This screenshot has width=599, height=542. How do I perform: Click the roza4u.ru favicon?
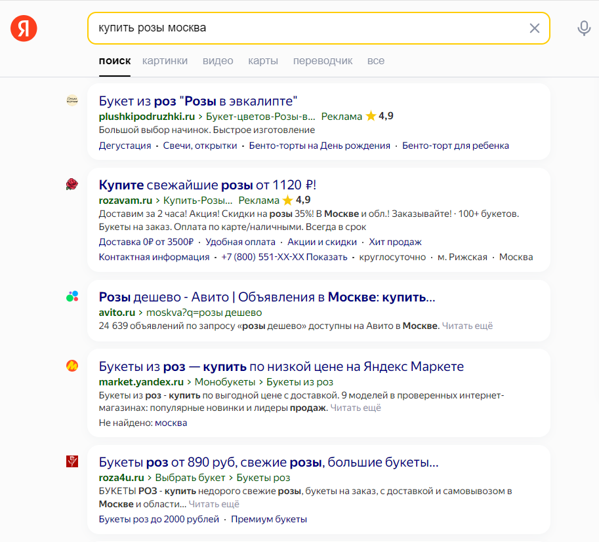coord(72,461)
